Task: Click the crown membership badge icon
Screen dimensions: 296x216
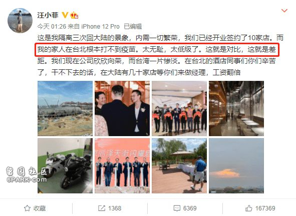Action: point(74,15)
